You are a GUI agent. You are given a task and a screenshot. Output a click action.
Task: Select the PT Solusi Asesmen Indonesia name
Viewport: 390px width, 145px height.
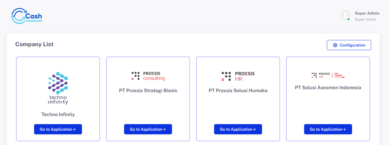tap(328, 87)
